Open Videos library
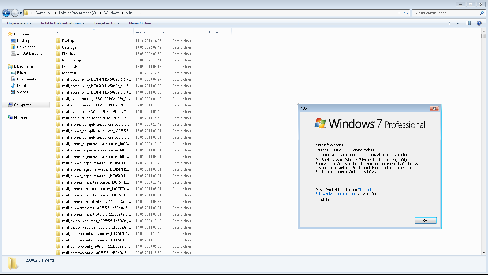Image resolution: width=488 pixels, height=275 pixels. (22, 92)
